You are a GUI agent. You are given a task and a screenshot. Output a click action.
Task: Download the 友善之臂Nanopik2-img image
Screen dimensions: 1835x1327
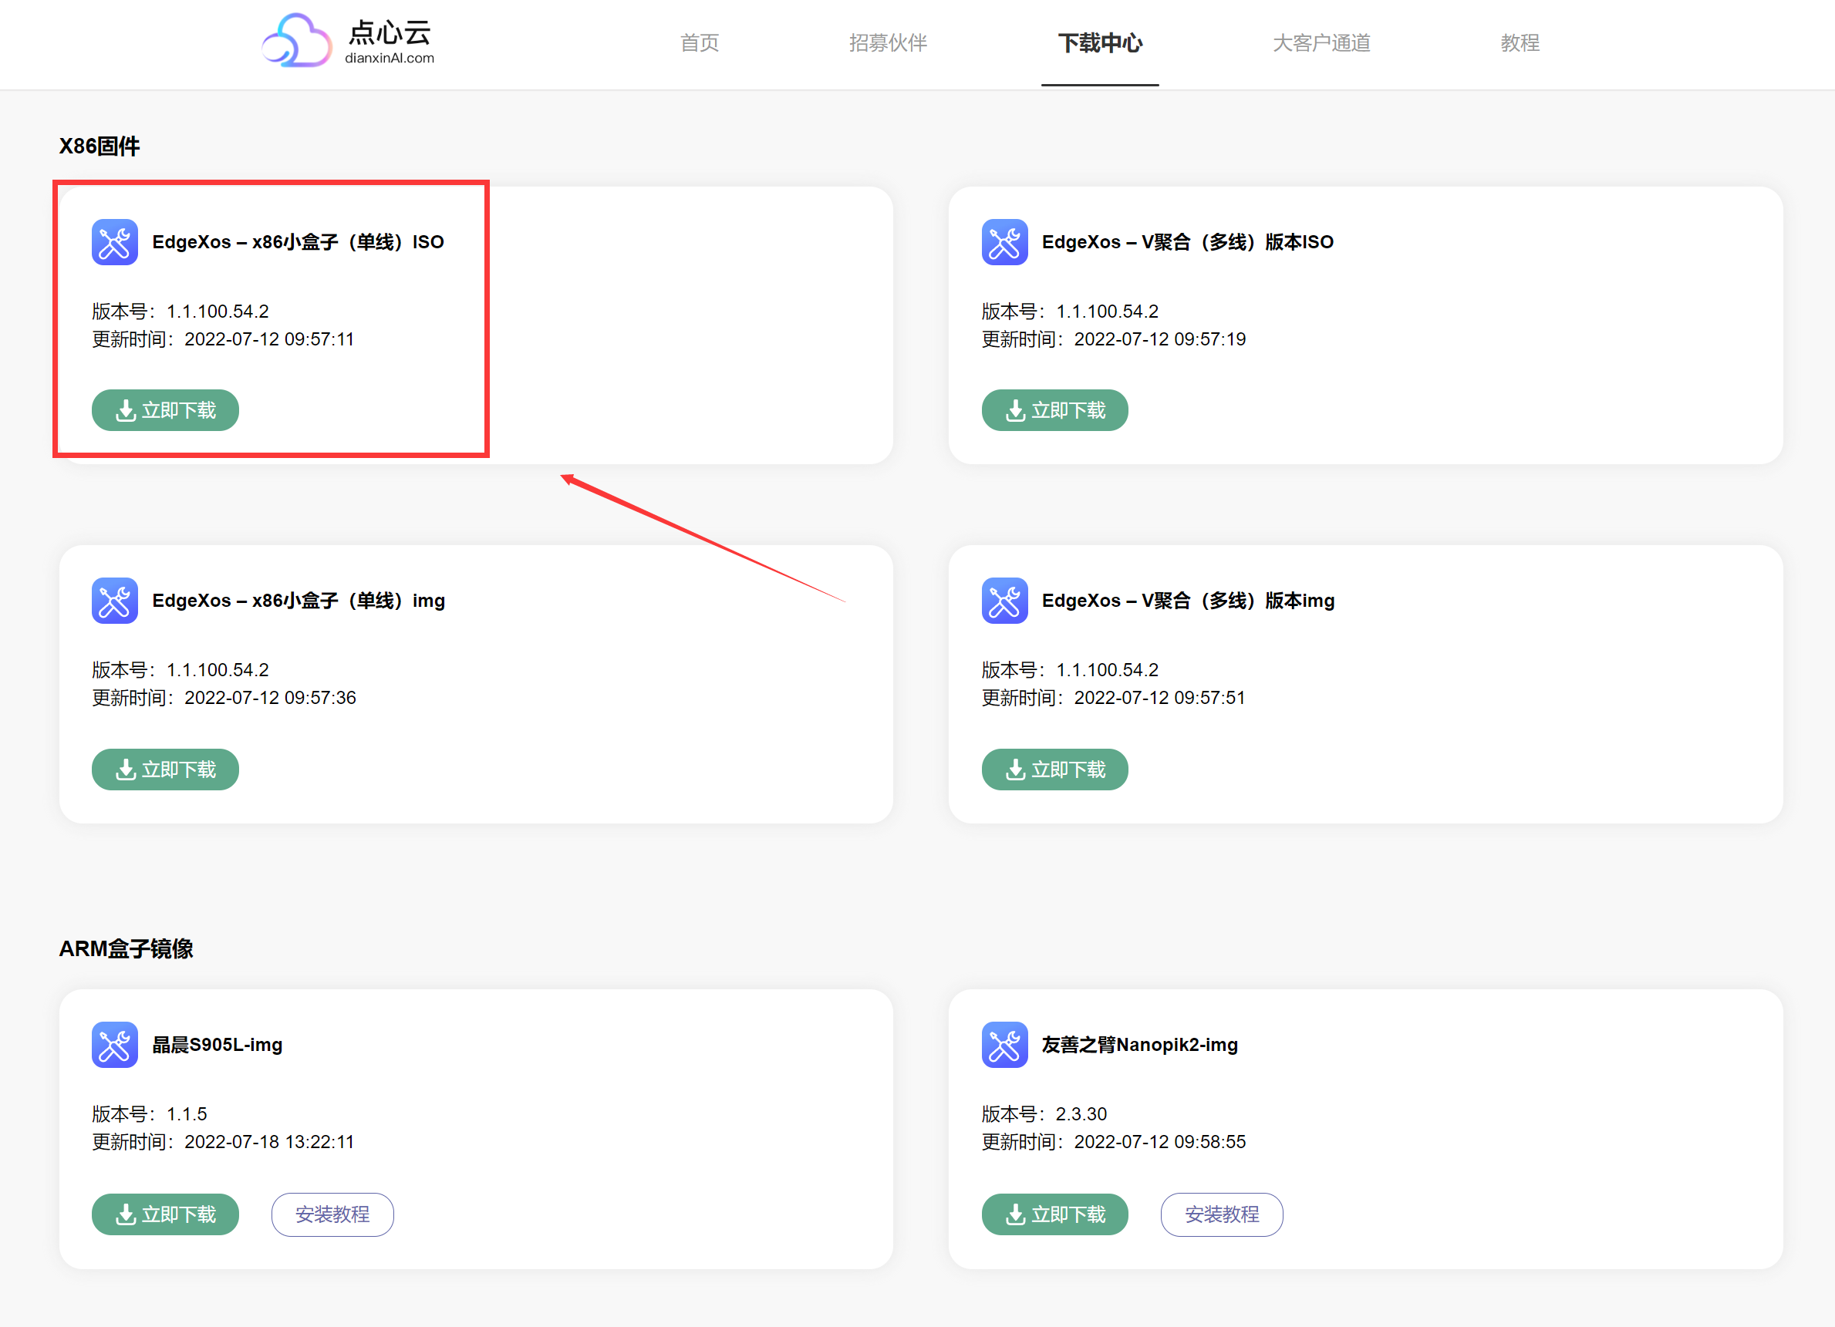(1054, 1214)
